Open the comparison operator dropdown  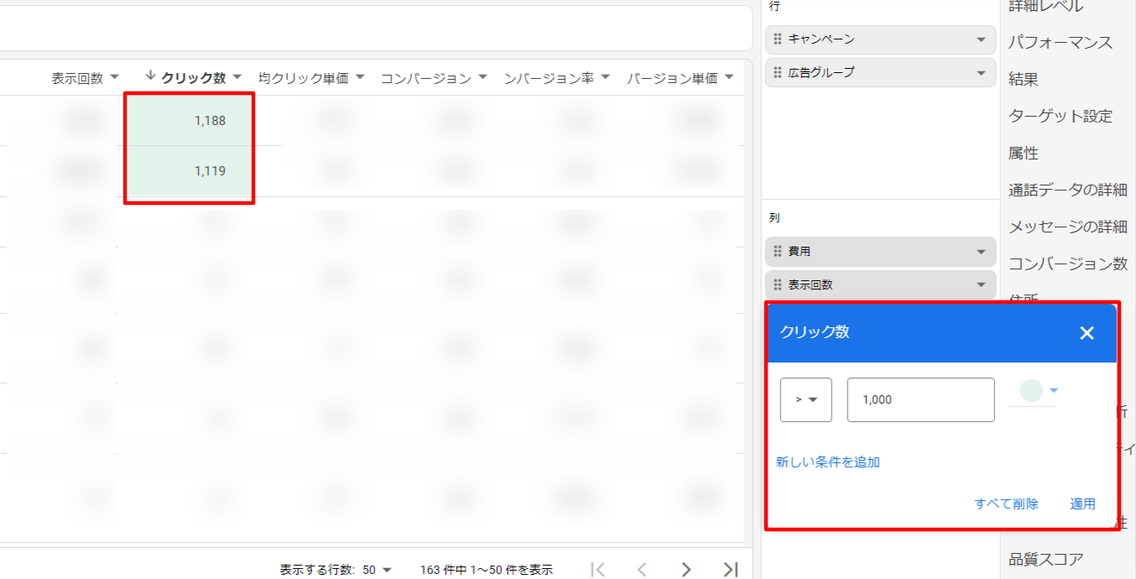[x=805, y=399]
